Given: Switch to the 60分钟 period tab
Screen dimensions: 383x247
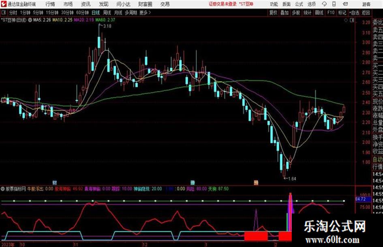Looking at the screenshot, I should 82,13.
